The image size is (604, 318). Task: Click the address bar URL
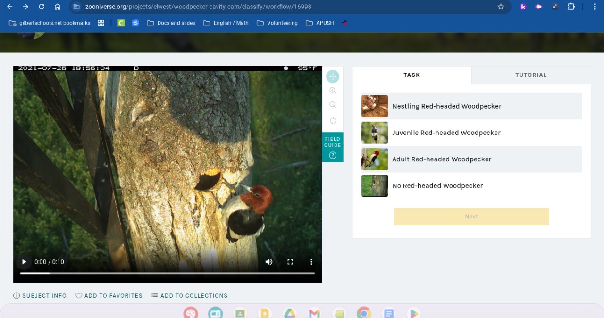(198, 7)
